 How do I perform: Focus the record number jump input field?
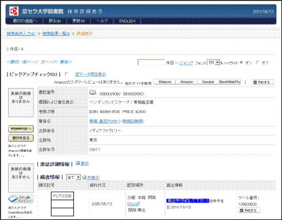click(151, 62)
